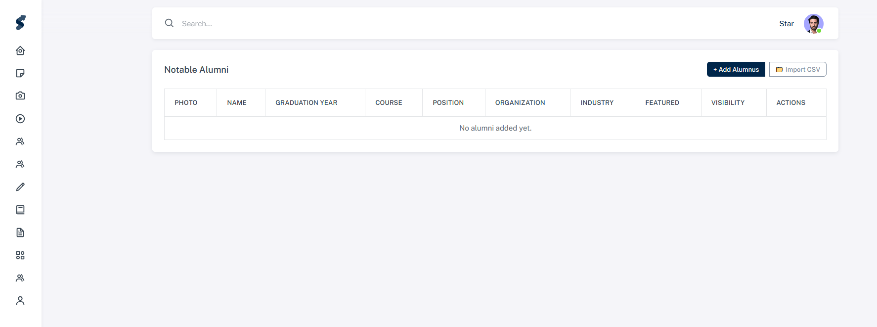Screen dimensions: 877x327
Task: Select the Name column header
Action: point(237,103)
